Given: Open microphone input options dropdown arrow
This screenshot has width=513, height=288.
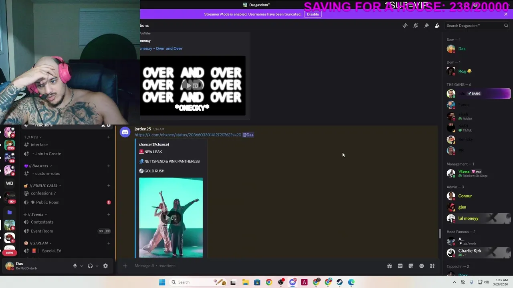Looking at the screenshot, I should (81, 266).
